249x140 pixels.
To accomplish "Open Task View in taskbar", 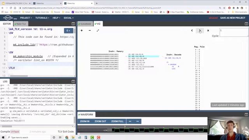I will click(x=60, y=137).
